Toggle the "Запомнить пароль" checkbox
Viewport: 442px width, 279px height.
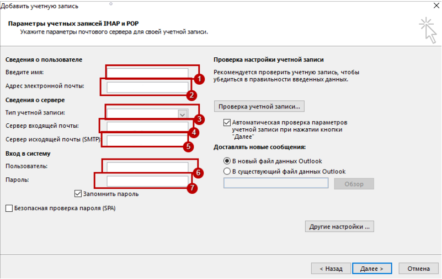click(x=78, y=194)
